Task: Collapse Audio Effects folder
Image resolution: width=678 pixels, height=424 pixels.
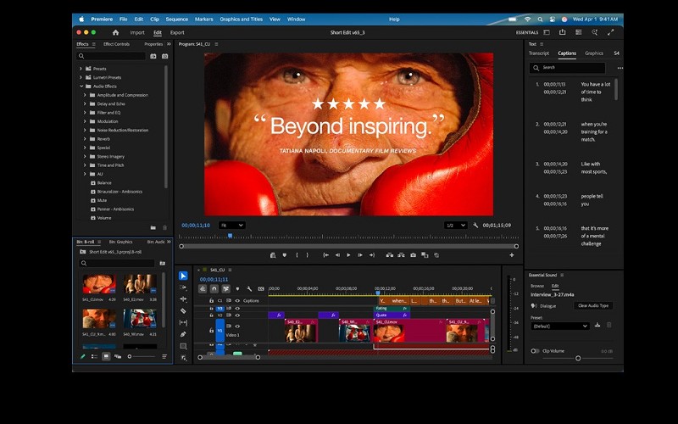Action: 81,86
